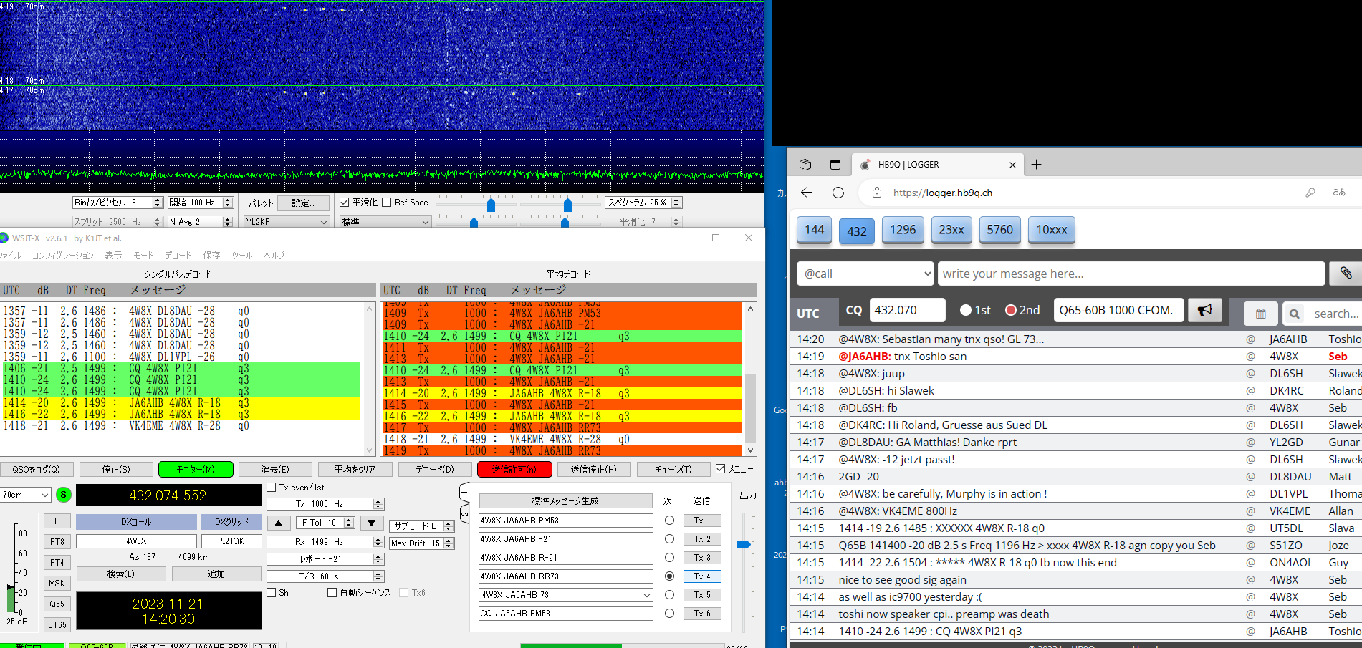Open the コンフィグレーション menu
This screenshot has width=1362, height=648.
click(63, 256)
